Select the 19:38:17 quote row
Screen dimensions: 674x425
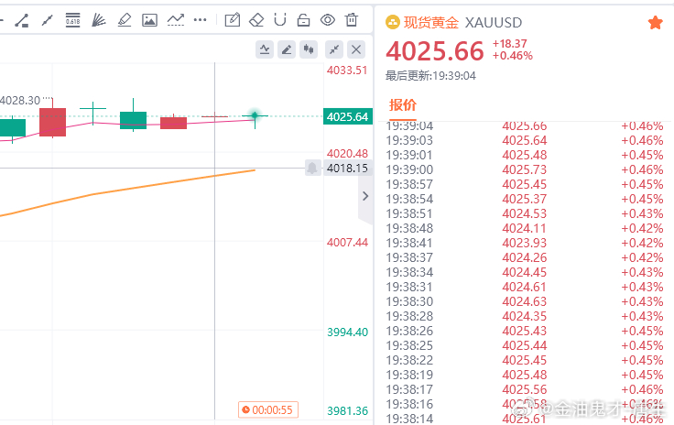pos(525,389)
